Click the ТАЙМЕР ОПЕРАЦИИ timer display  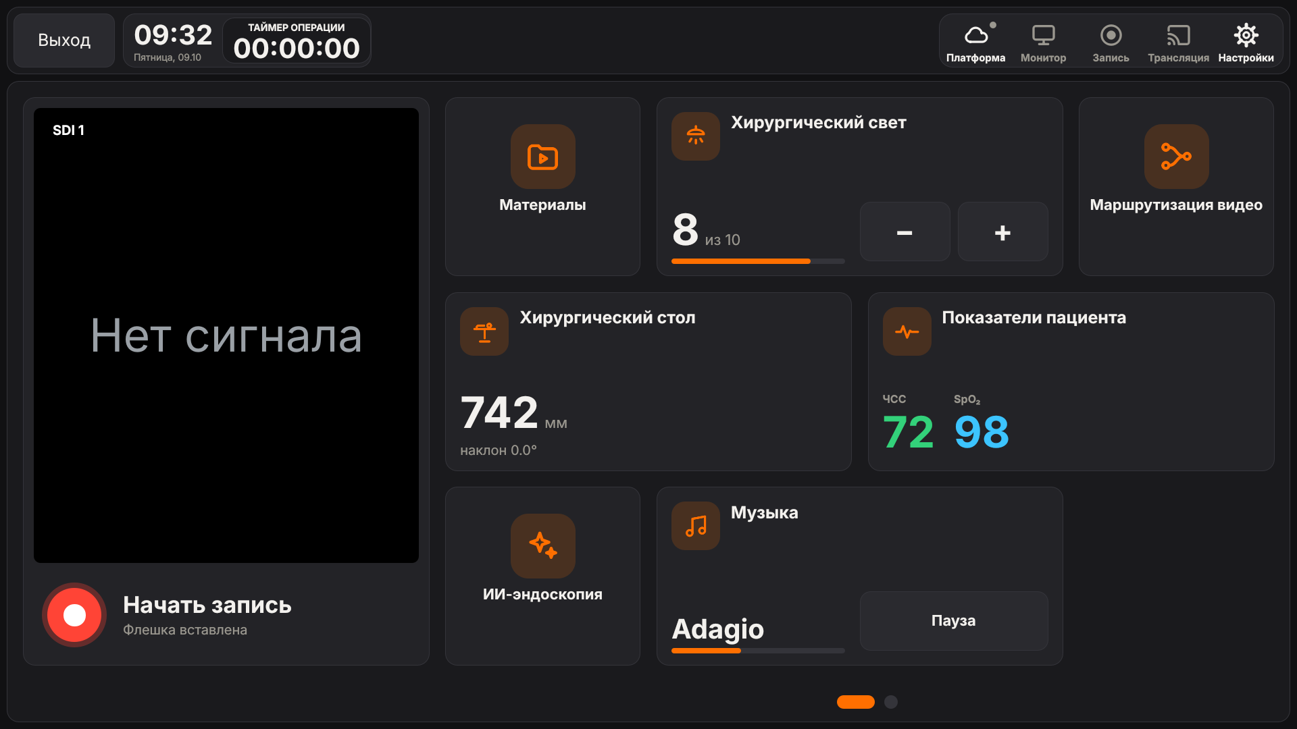(x=297, y=40)
